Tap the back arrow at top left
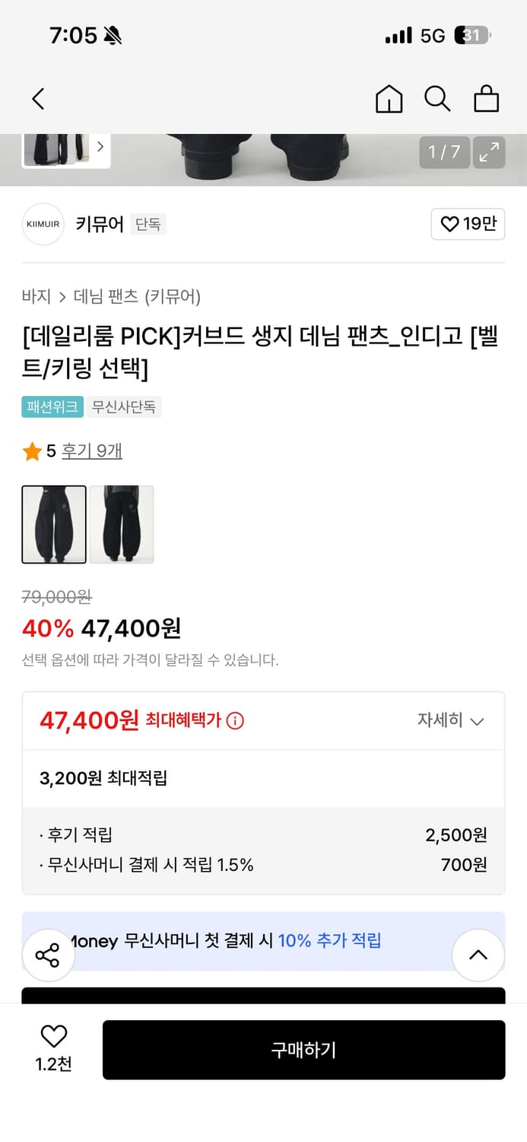This screenshot has width=527, height=1142. tap(38, 99)
